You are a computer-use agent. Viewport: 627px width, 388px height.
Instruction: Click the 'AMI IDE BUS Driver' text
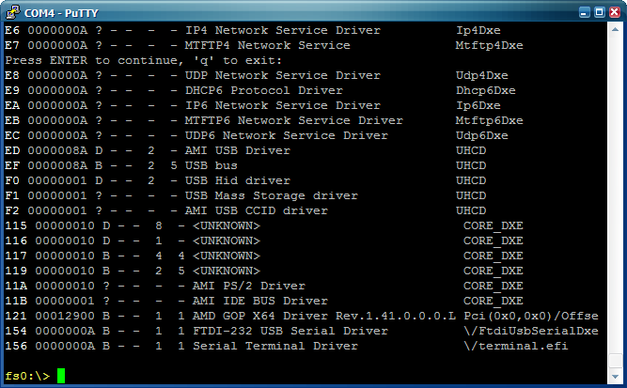(259, 301)
